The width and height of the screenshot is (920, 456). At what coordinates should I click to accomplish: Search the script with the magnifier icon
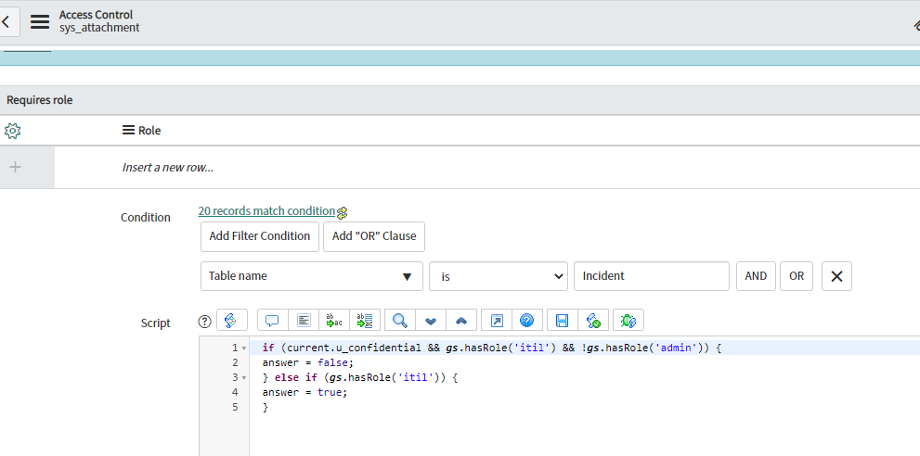(400, 320)
